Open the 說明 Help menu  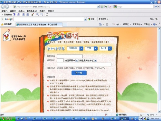click(x=51, y=11)
